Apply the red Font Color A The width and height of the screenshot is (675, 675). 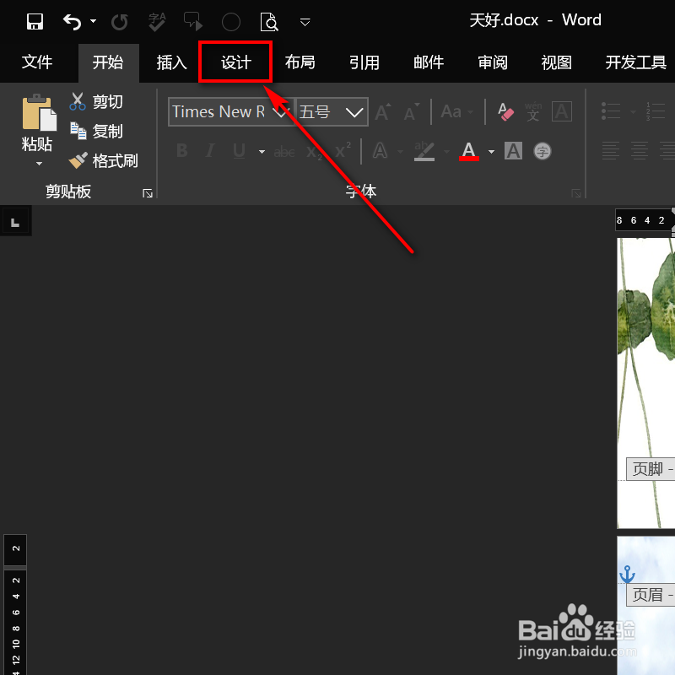click(x=469, y=151)
